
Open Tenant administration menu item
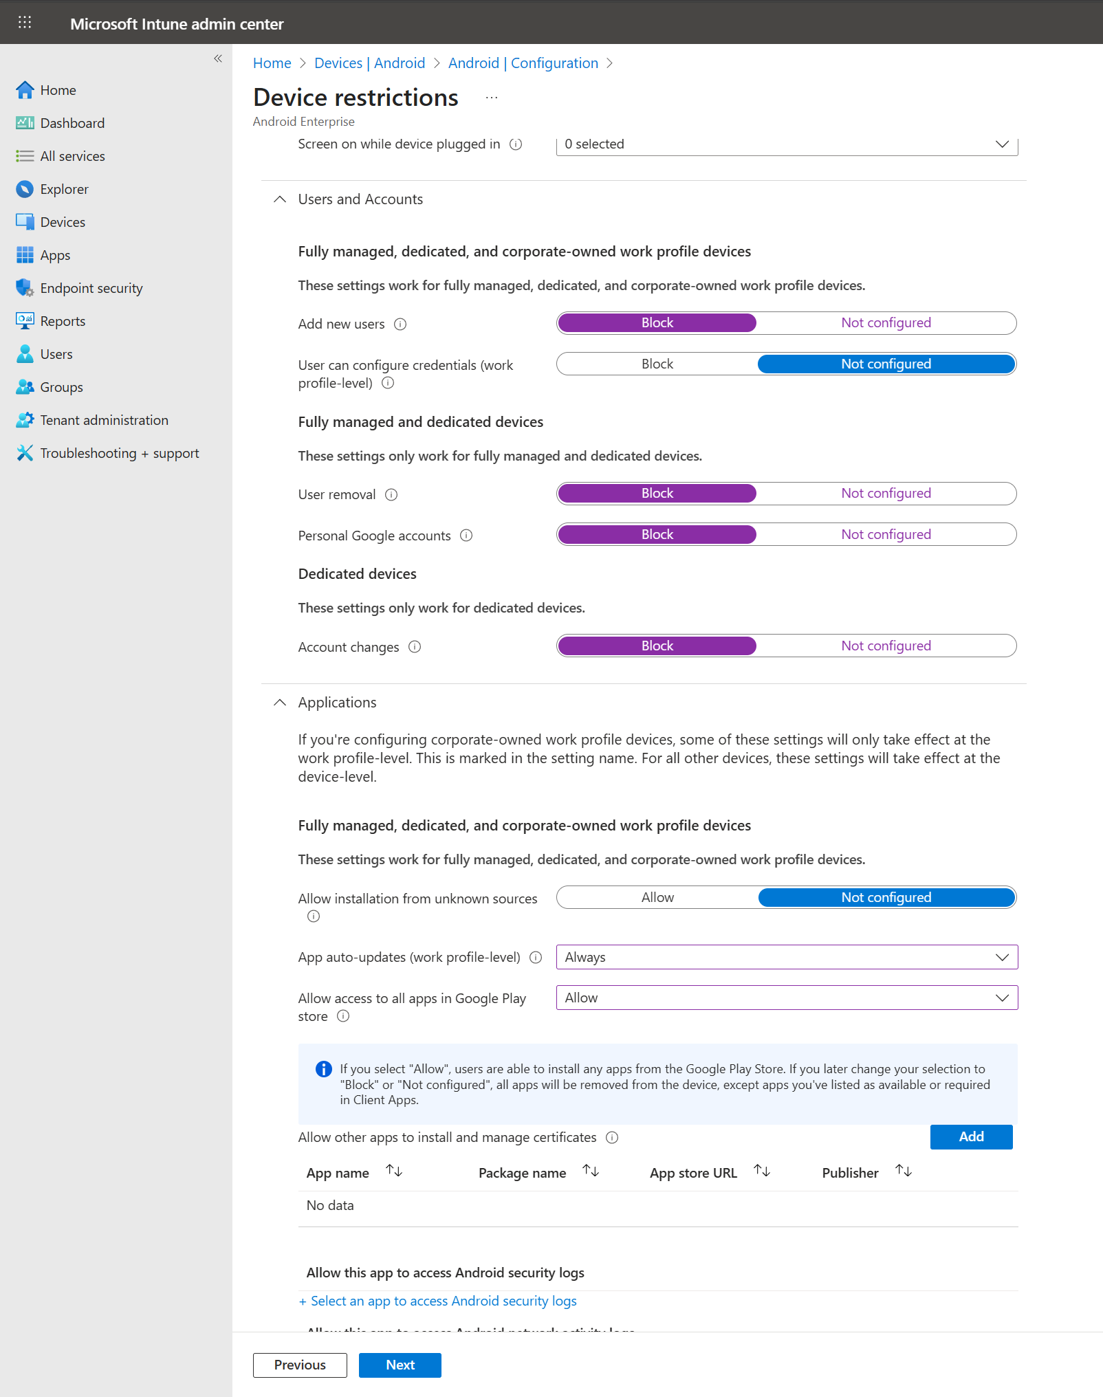click(x=104, y=420)
